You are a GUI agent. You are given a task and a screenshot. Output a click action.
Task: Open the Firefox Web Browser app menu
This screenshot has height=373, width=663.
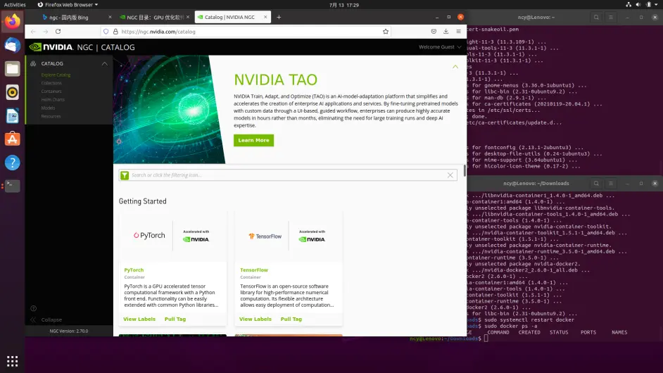pyautogui.click(x=68, y=5)
